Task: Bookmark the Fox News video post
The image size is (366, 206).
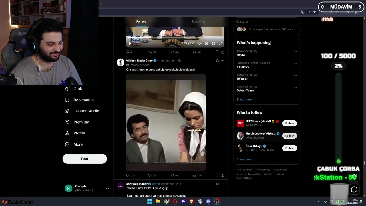Action: coord(217,52)
